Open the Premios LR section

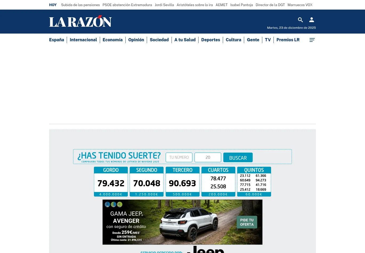click(x=288, y=40)
